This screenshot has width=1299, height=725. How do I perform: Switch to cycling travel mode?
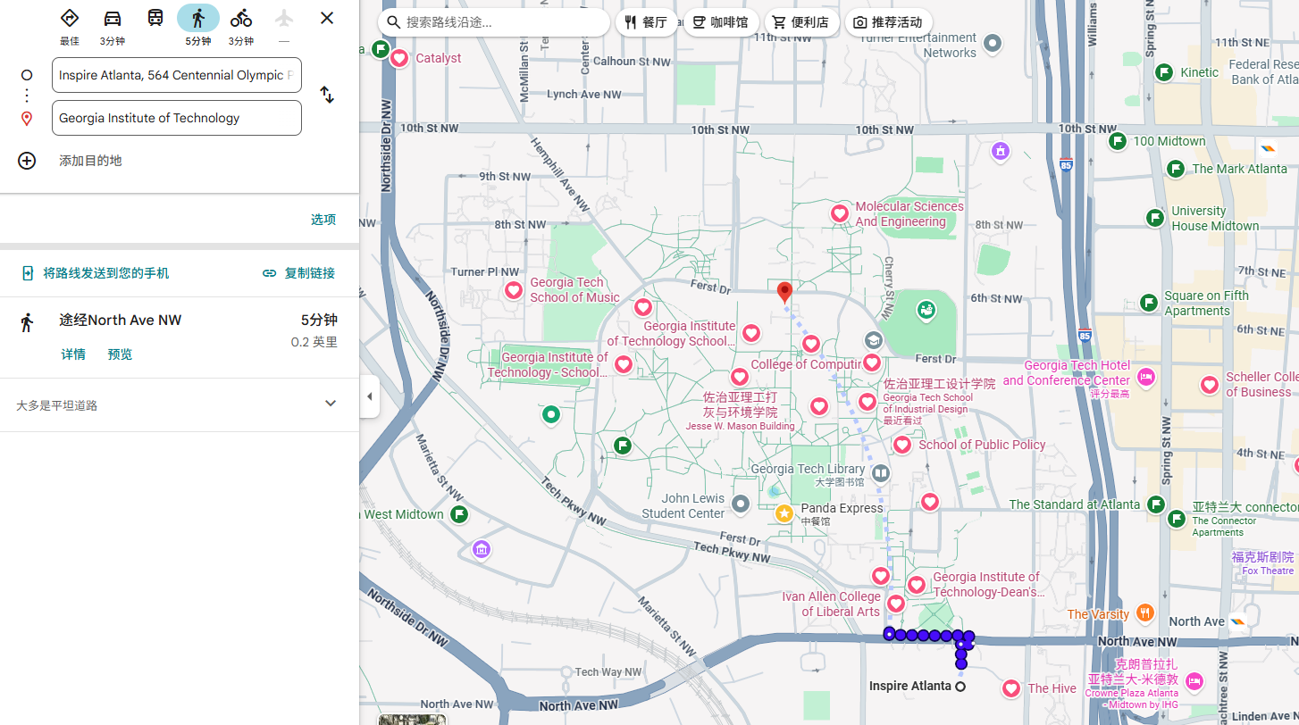coord(241,19)
